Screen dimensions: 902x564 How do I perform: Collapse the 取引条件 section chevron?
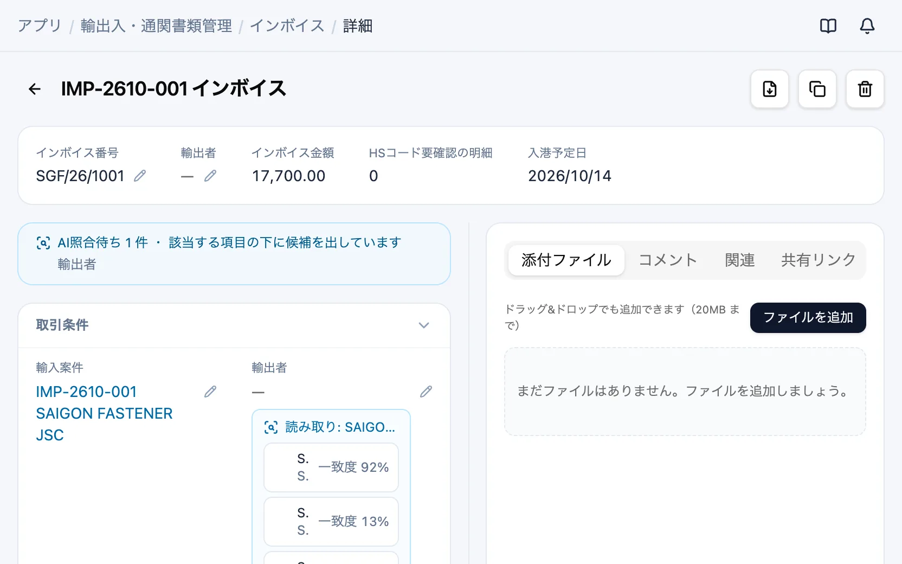click(x=424, y=325)
